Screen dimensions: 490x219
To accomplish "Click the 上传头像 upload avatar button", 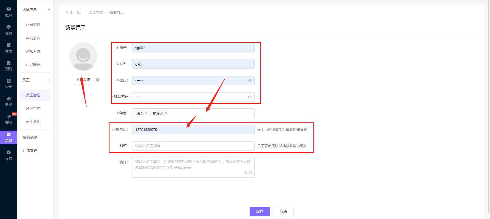I will pyautogui.click(x=83, y=80).
